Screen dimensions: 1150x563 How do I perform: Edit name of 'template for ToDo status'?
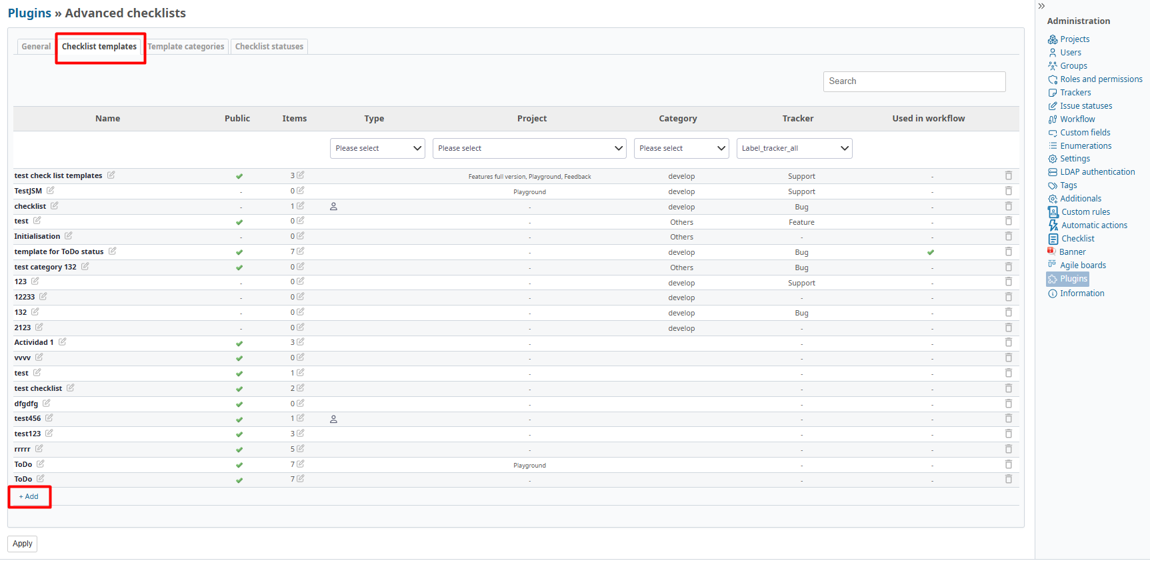[112, 251]
